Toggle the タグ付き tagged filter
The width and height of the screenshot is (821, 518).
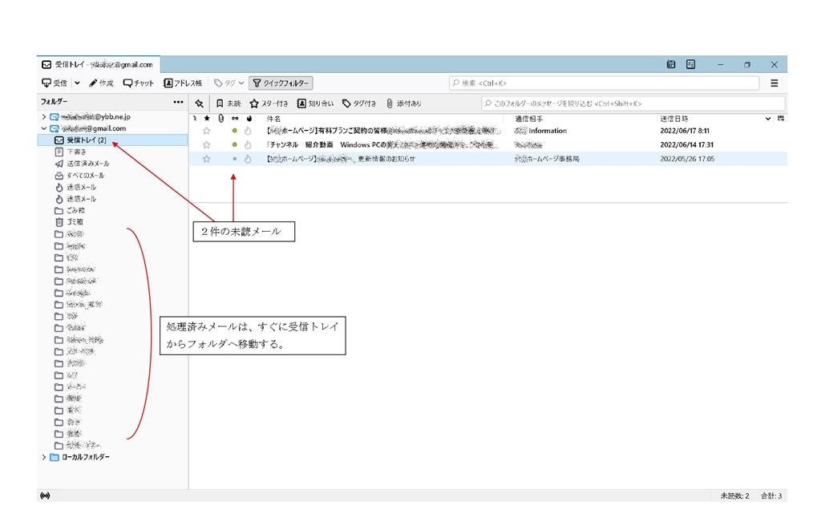(x=359, y=103)
